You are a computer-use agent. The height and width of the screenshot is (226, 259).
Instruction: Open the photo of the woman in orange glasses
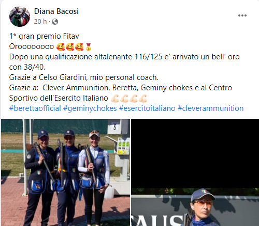click(195, 207)
